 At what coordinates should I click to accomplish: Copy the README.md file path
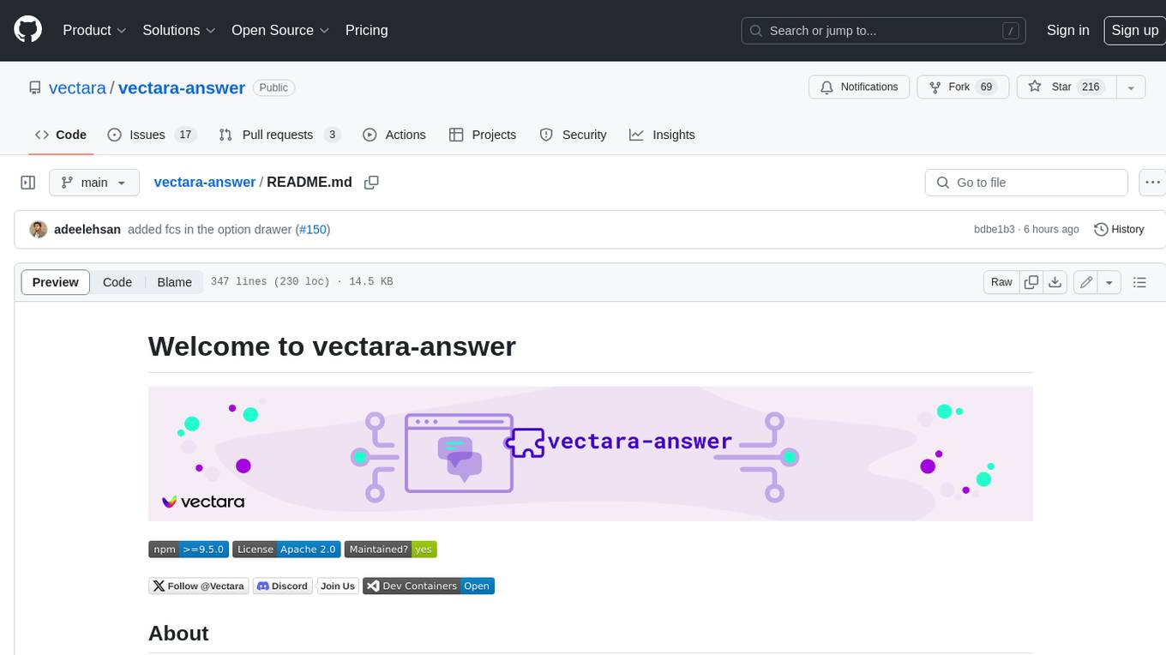[371, 183]
